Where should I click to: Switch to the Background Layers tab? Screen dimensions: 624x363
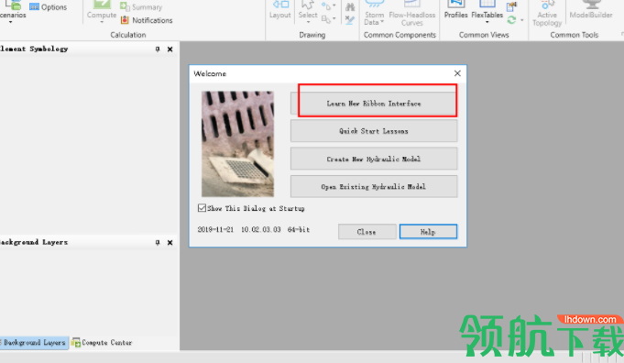34,342
